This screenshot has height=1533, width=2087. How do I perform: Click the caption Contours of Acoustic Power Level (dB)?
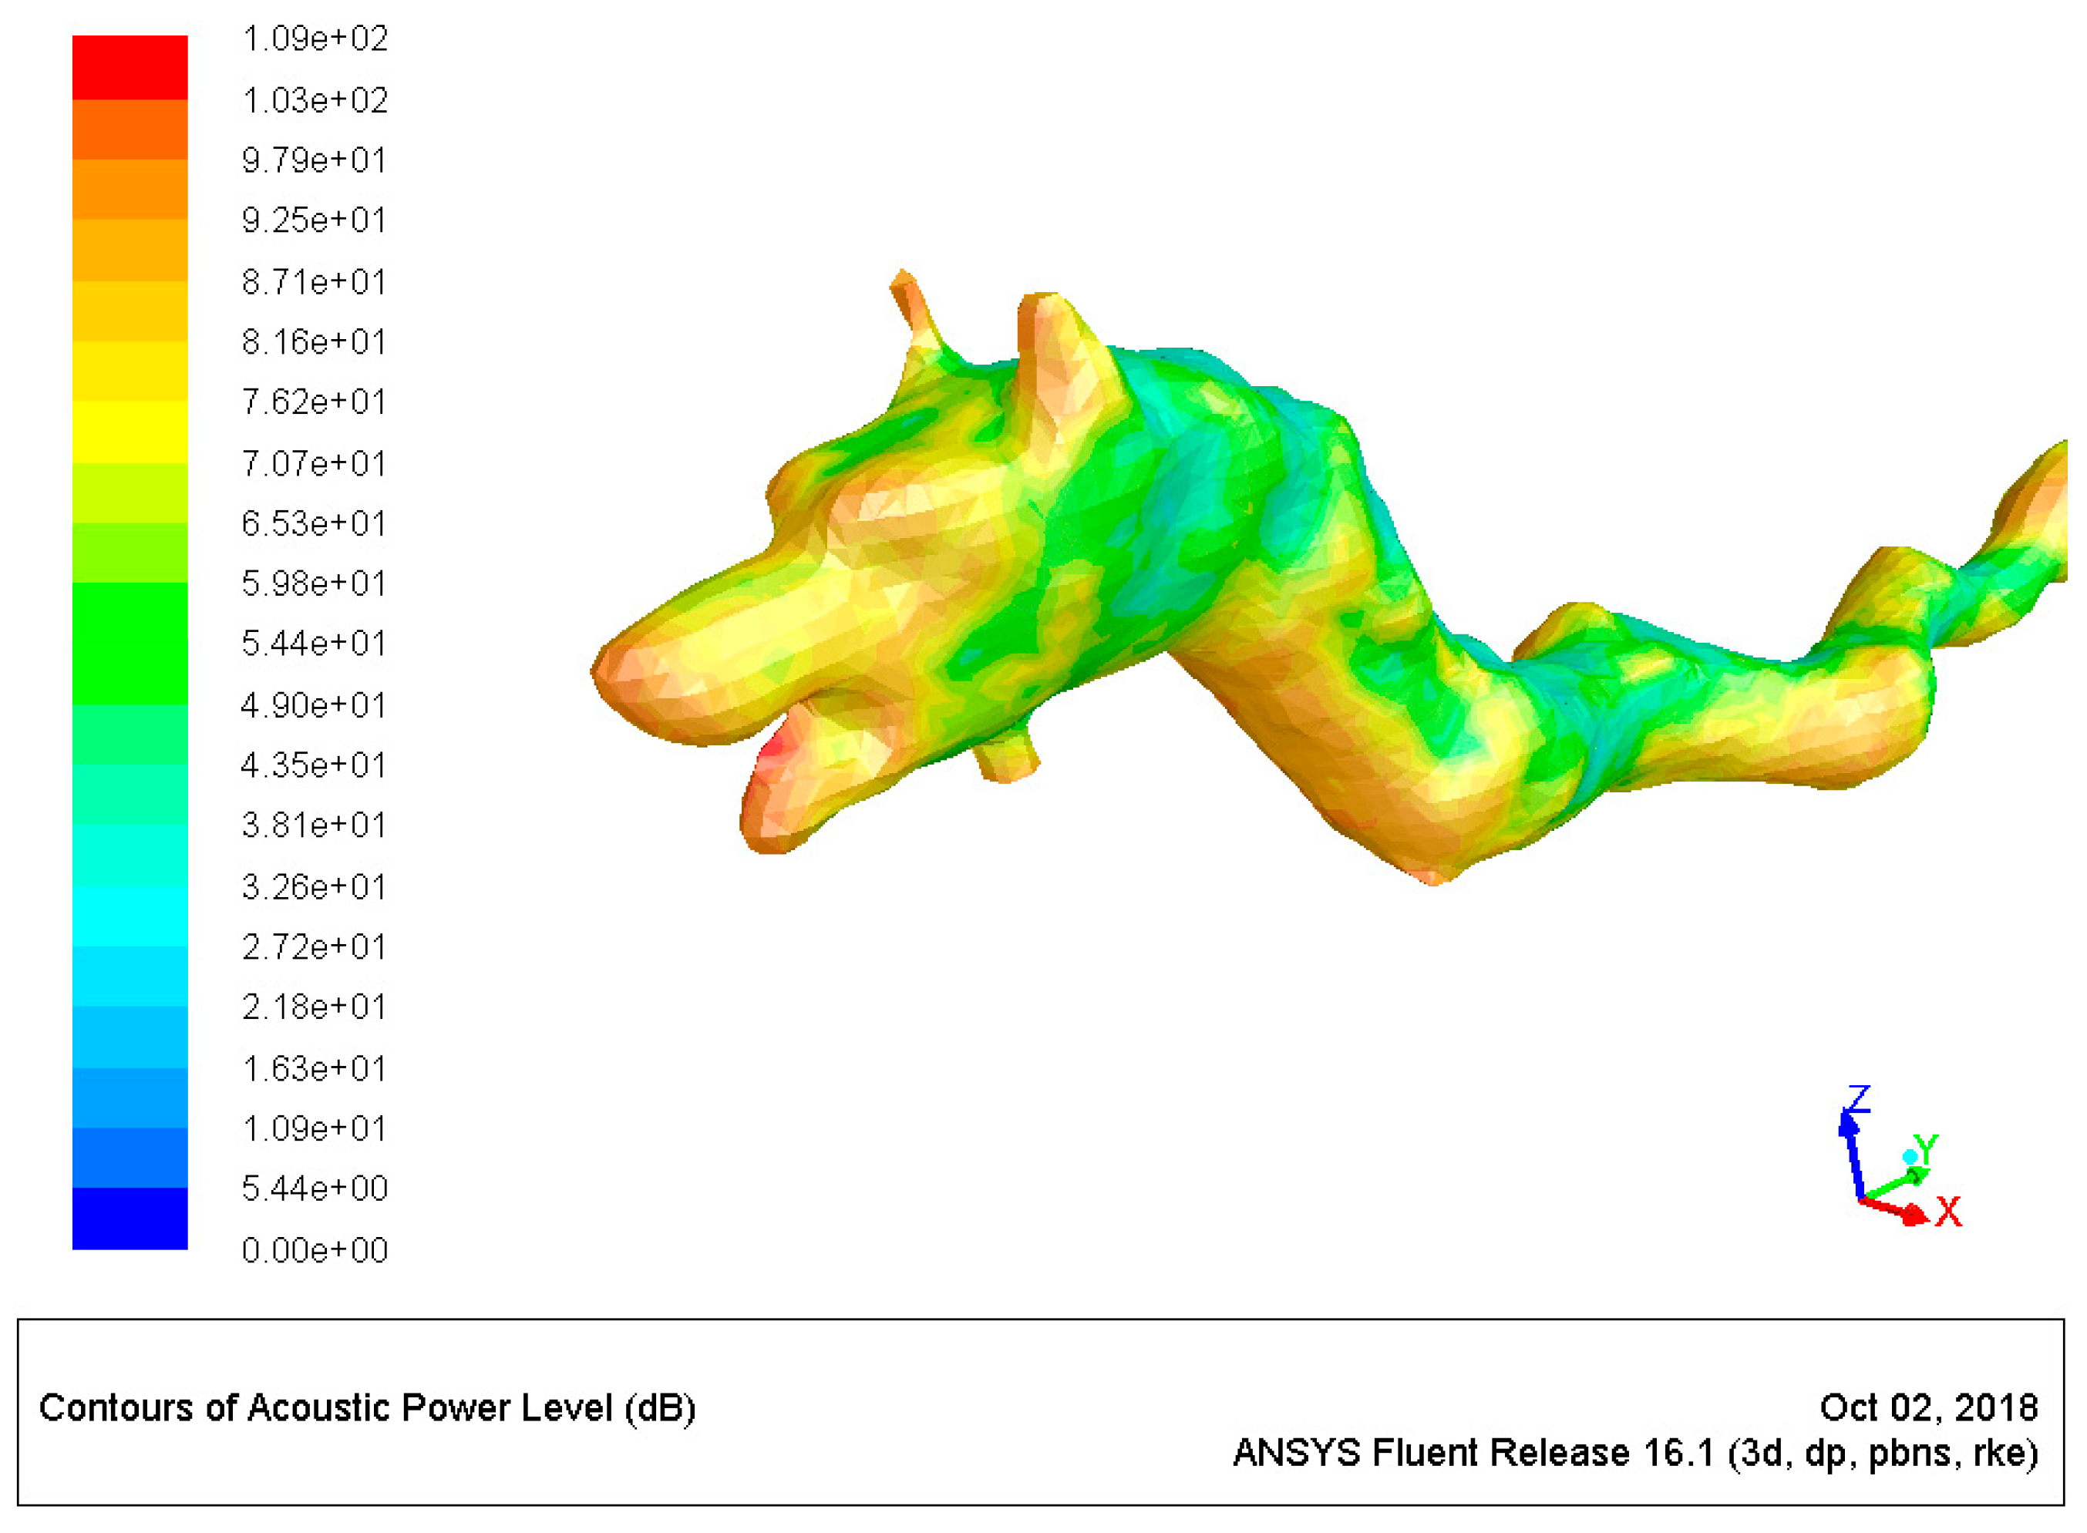coord(368,1409)
